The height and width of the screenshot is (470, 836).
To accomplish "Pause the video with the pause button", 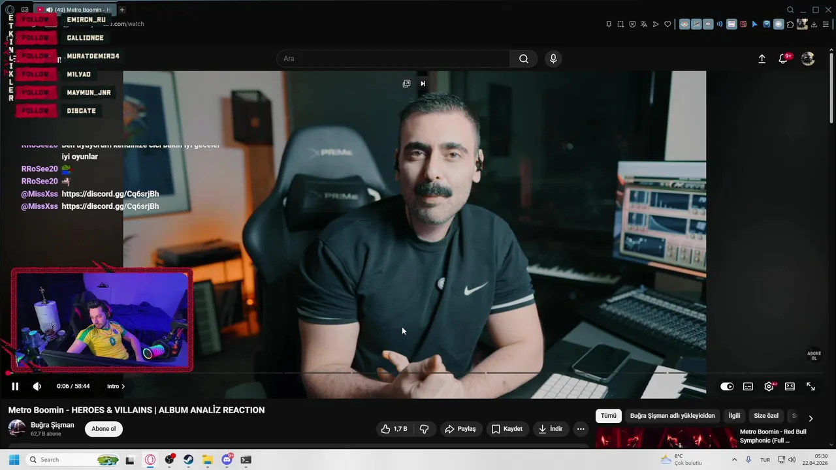I will coord(15,386).
